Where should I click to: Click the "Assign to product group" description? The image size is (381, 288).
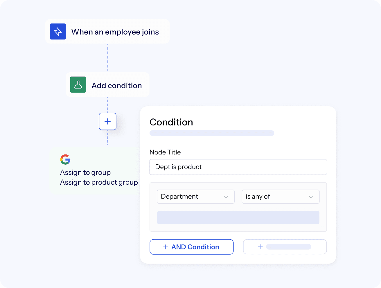99,182
